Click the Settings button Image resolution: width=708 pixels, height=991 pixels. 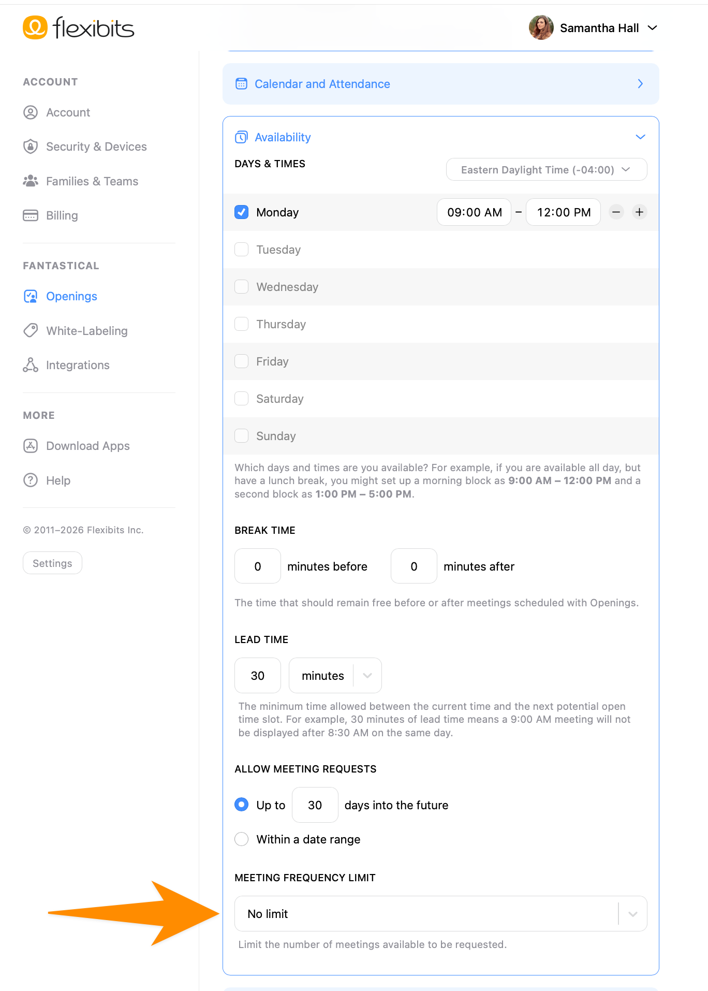click(52, 563)
